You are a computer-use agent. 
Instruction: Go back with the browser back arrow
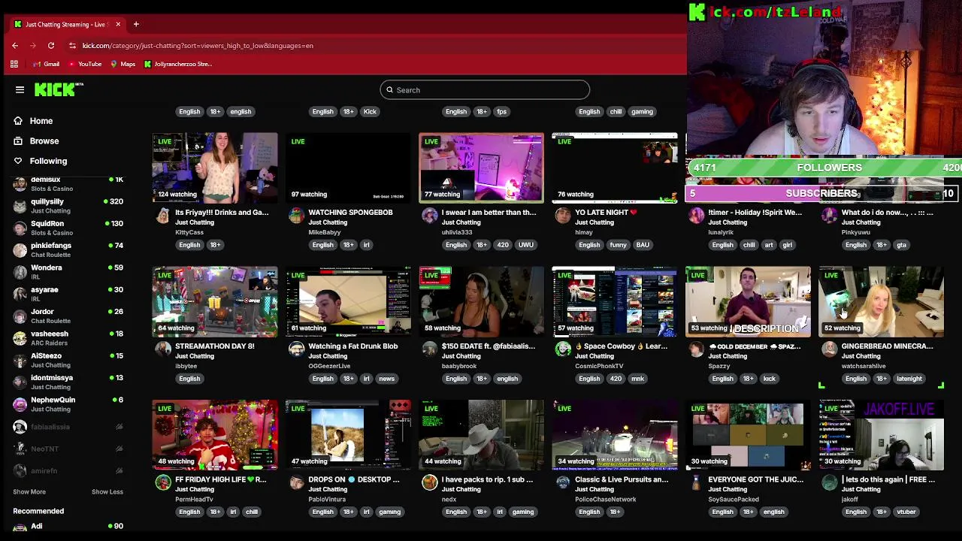[15, 45]
